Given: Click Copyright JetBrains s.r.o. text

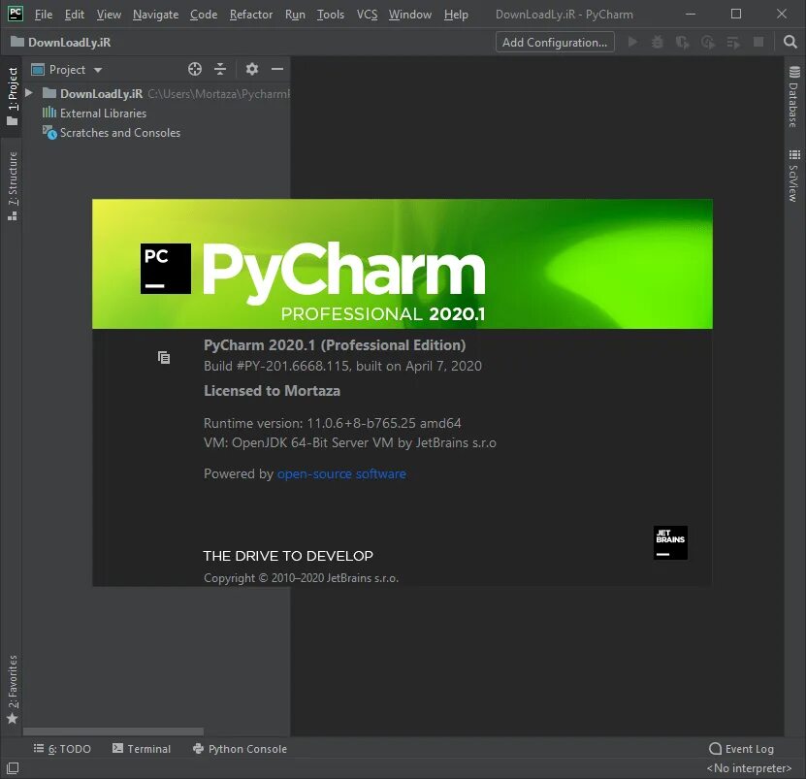Looking at the screenshot, I should [302, 578].
